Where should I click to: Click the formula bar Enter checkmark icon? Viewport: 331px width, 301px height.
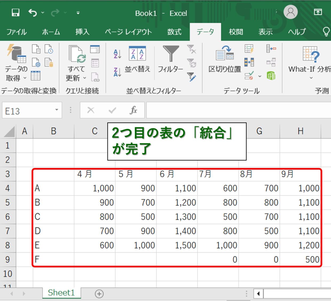[x=112, y=110]
